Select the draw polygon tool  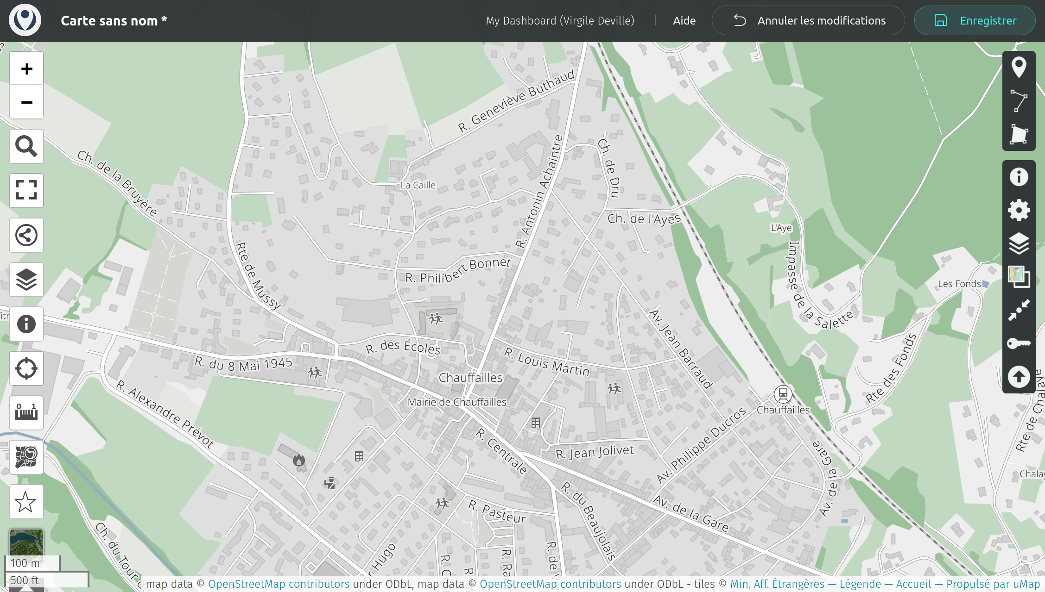pyautogui.click(x=1019, y=134)
